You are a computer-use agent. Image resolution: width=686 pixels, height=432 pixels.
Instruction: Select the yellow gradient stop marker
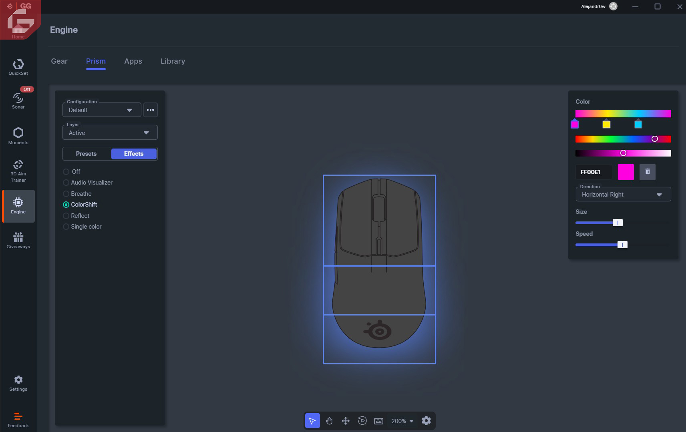point(606,124)
